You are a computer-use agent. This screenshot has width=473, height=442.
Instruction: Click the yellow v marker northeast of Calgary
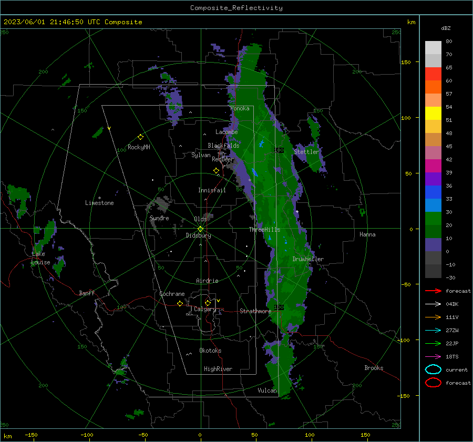[x=219, y=301]
